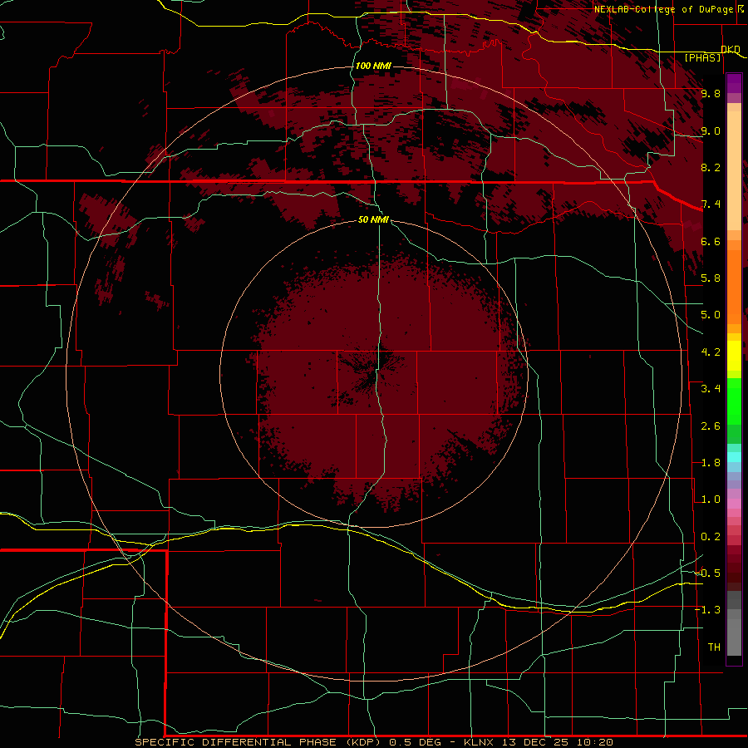748x748 pixels.
Task: Click the cyan band of the color bar
Action: point(734,457)
